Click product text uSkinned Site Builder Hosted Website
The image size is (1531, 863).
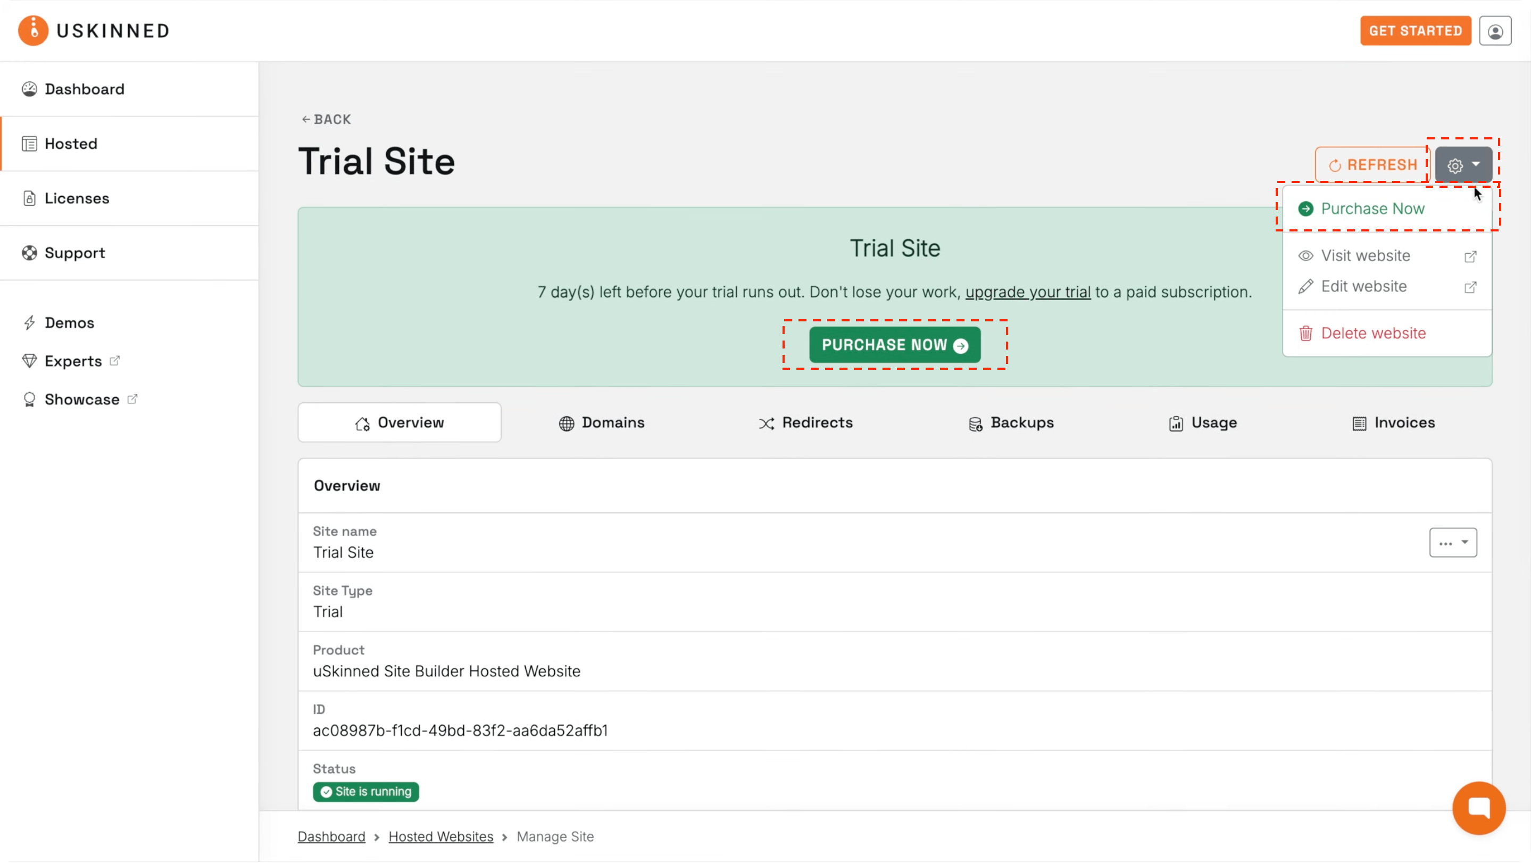pyautogui.click(x=446, y=671)
